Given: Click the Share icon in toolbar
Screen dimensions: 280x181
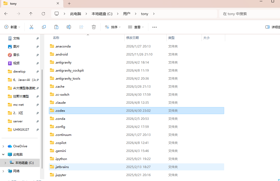Looking at the screenshot, I should 81,27.
